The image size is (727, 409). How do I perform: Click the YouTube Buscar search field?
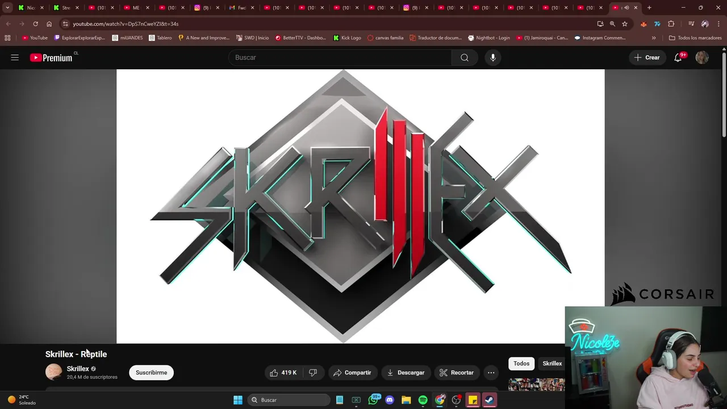click(x=340, y=57)
